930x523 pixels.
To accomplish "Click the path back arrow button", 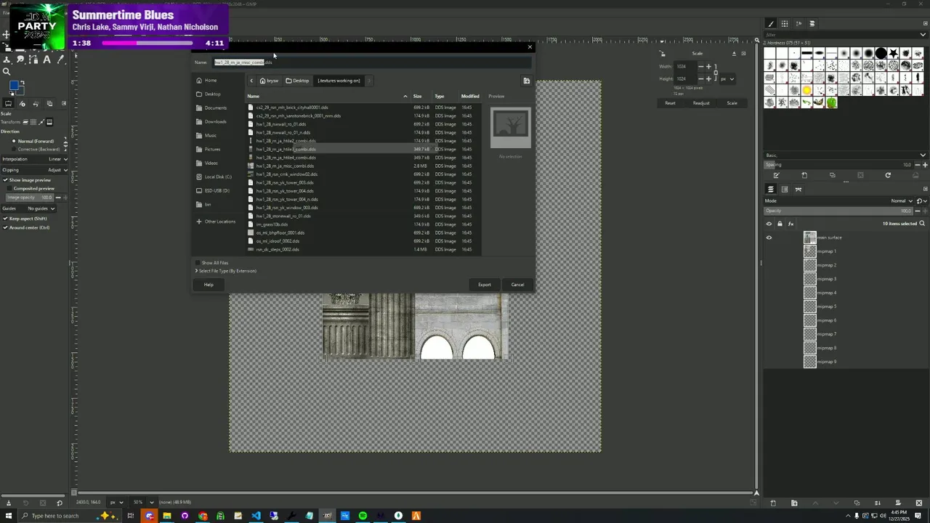I will coord(251,81).
